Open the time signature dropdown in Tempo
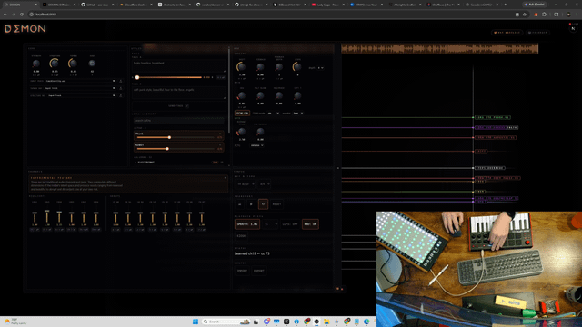The image size is (582, 327). coord(265,184)
